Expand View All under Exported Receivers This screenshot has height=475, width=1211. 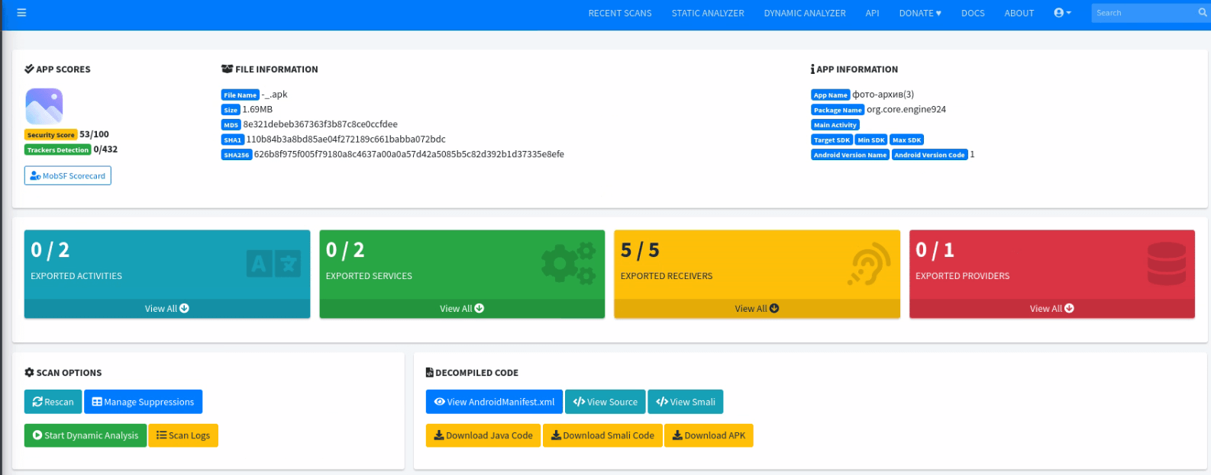click(757, 309)
